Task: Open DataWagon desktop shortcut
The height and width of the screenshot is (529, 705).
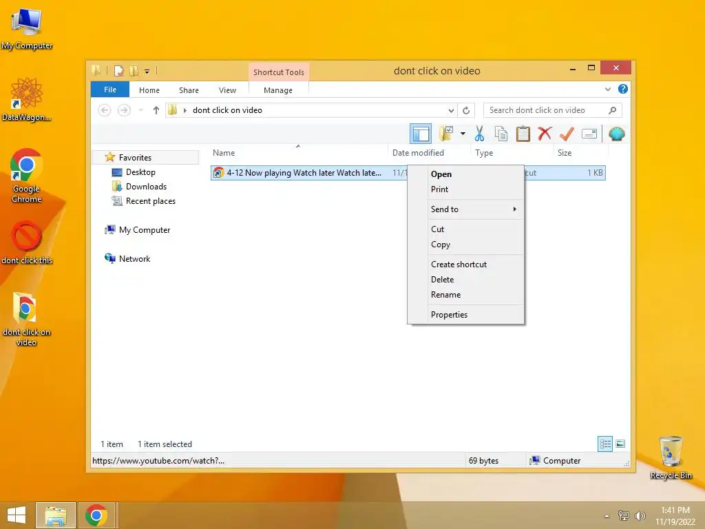Action: (27, 99)
